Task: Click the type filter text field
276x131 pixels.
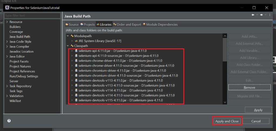Action: coord(32,16)
